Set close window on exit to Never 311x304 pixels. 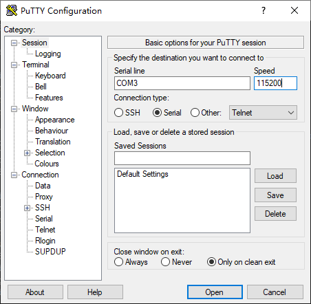[165, 262]
